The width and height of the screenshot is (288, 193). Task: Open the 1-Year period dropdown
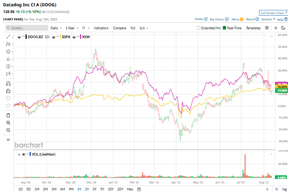[x=72, y=28]
